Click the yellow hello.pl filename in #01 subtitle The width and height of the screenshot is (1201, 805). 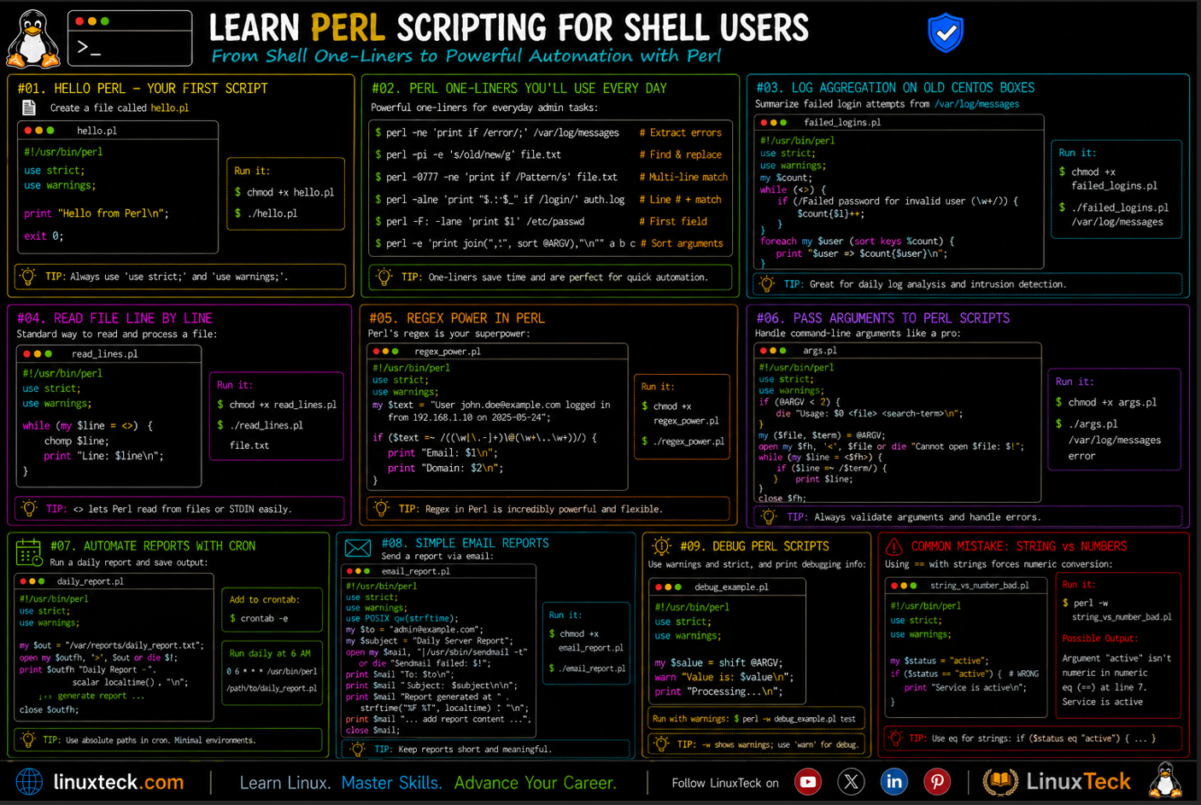[169, 108]
